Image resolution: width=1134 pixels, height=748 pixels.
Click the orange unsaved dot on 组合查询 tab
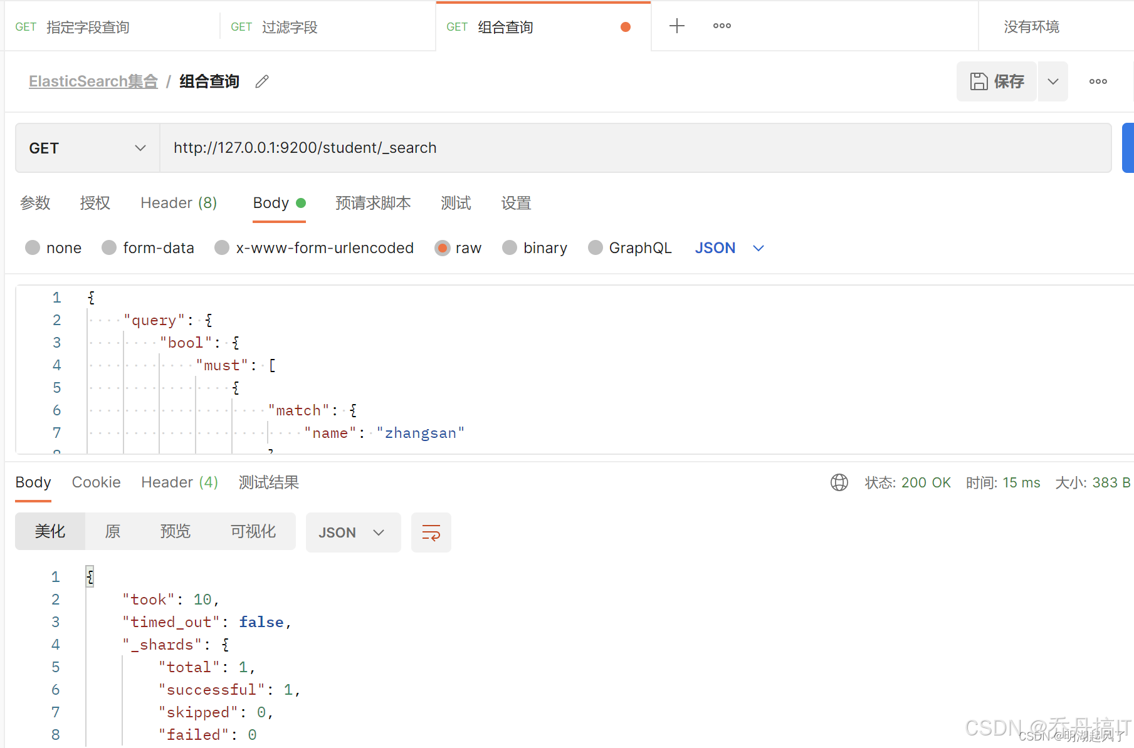tap(625, 27)
